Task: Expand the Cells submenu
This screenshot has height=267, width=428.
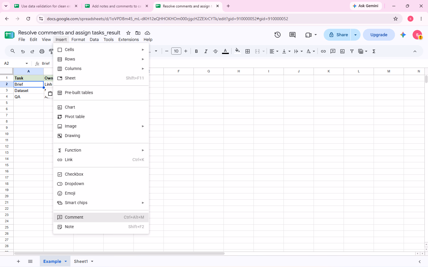Action: click(101, 50)
